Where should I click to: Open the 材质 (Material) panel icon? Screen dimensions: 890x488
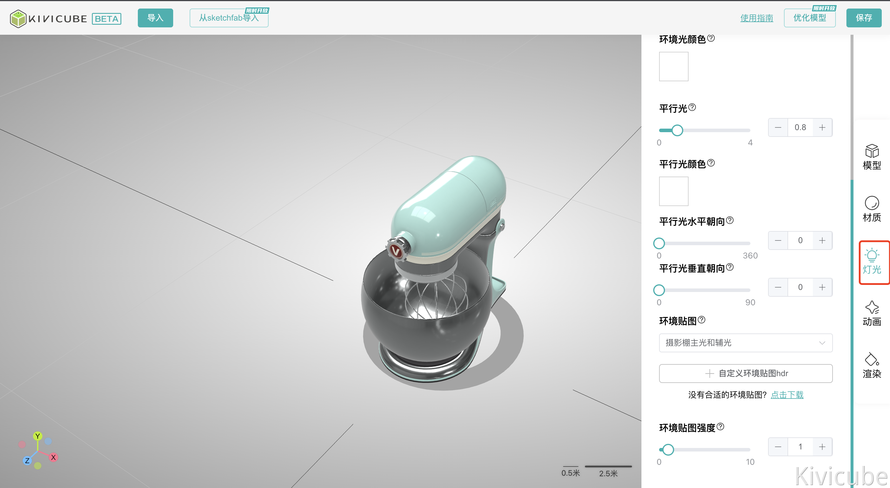pos(871,209)
